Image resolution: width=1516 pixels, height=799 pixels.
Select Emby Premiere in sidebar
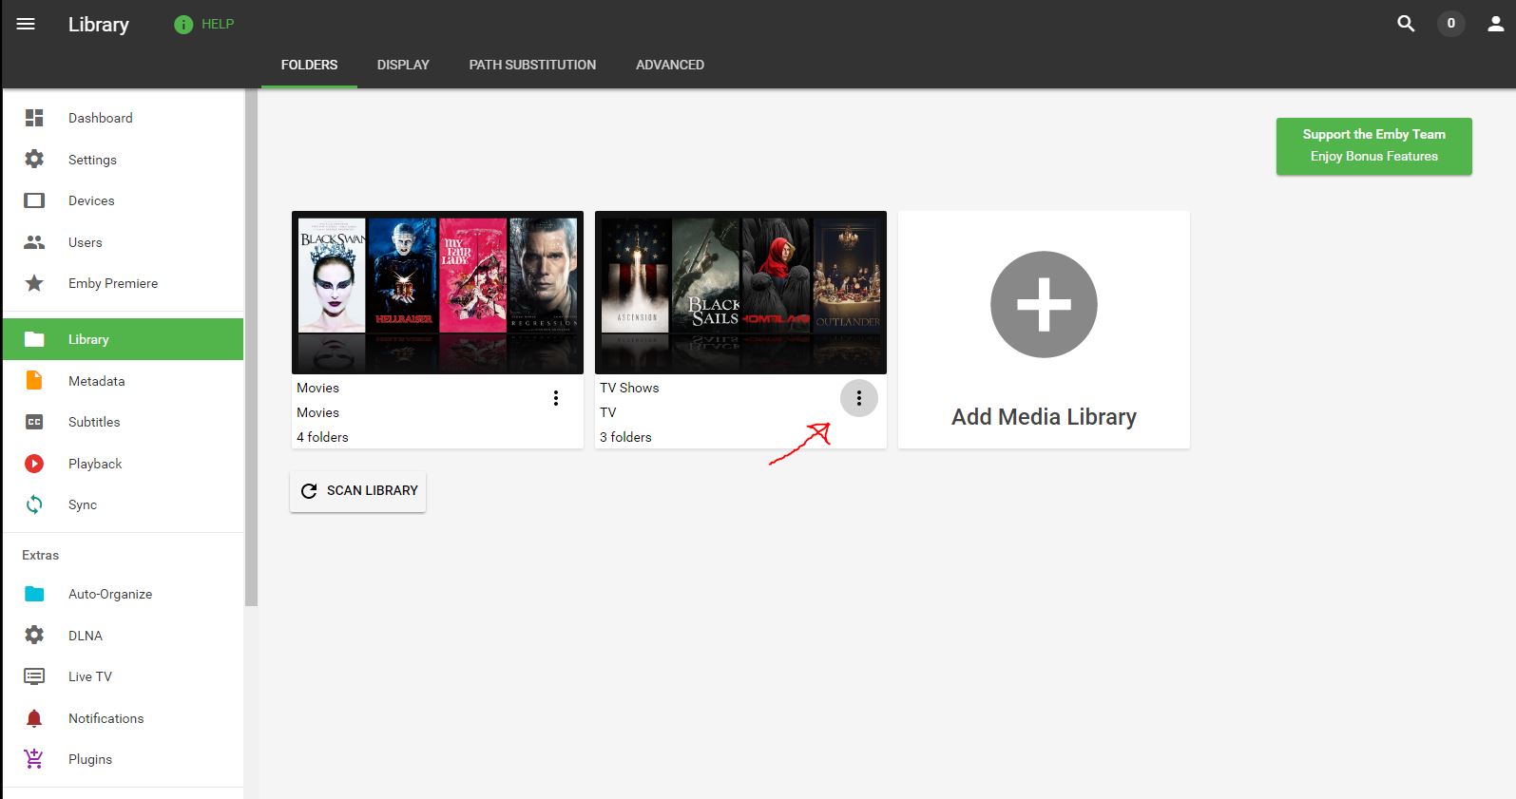tap(124, 283)
